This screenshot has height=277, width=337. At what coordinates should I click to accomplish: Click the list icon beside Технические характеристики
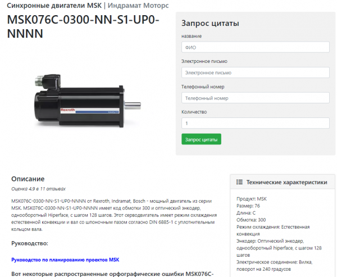(239, 182)
